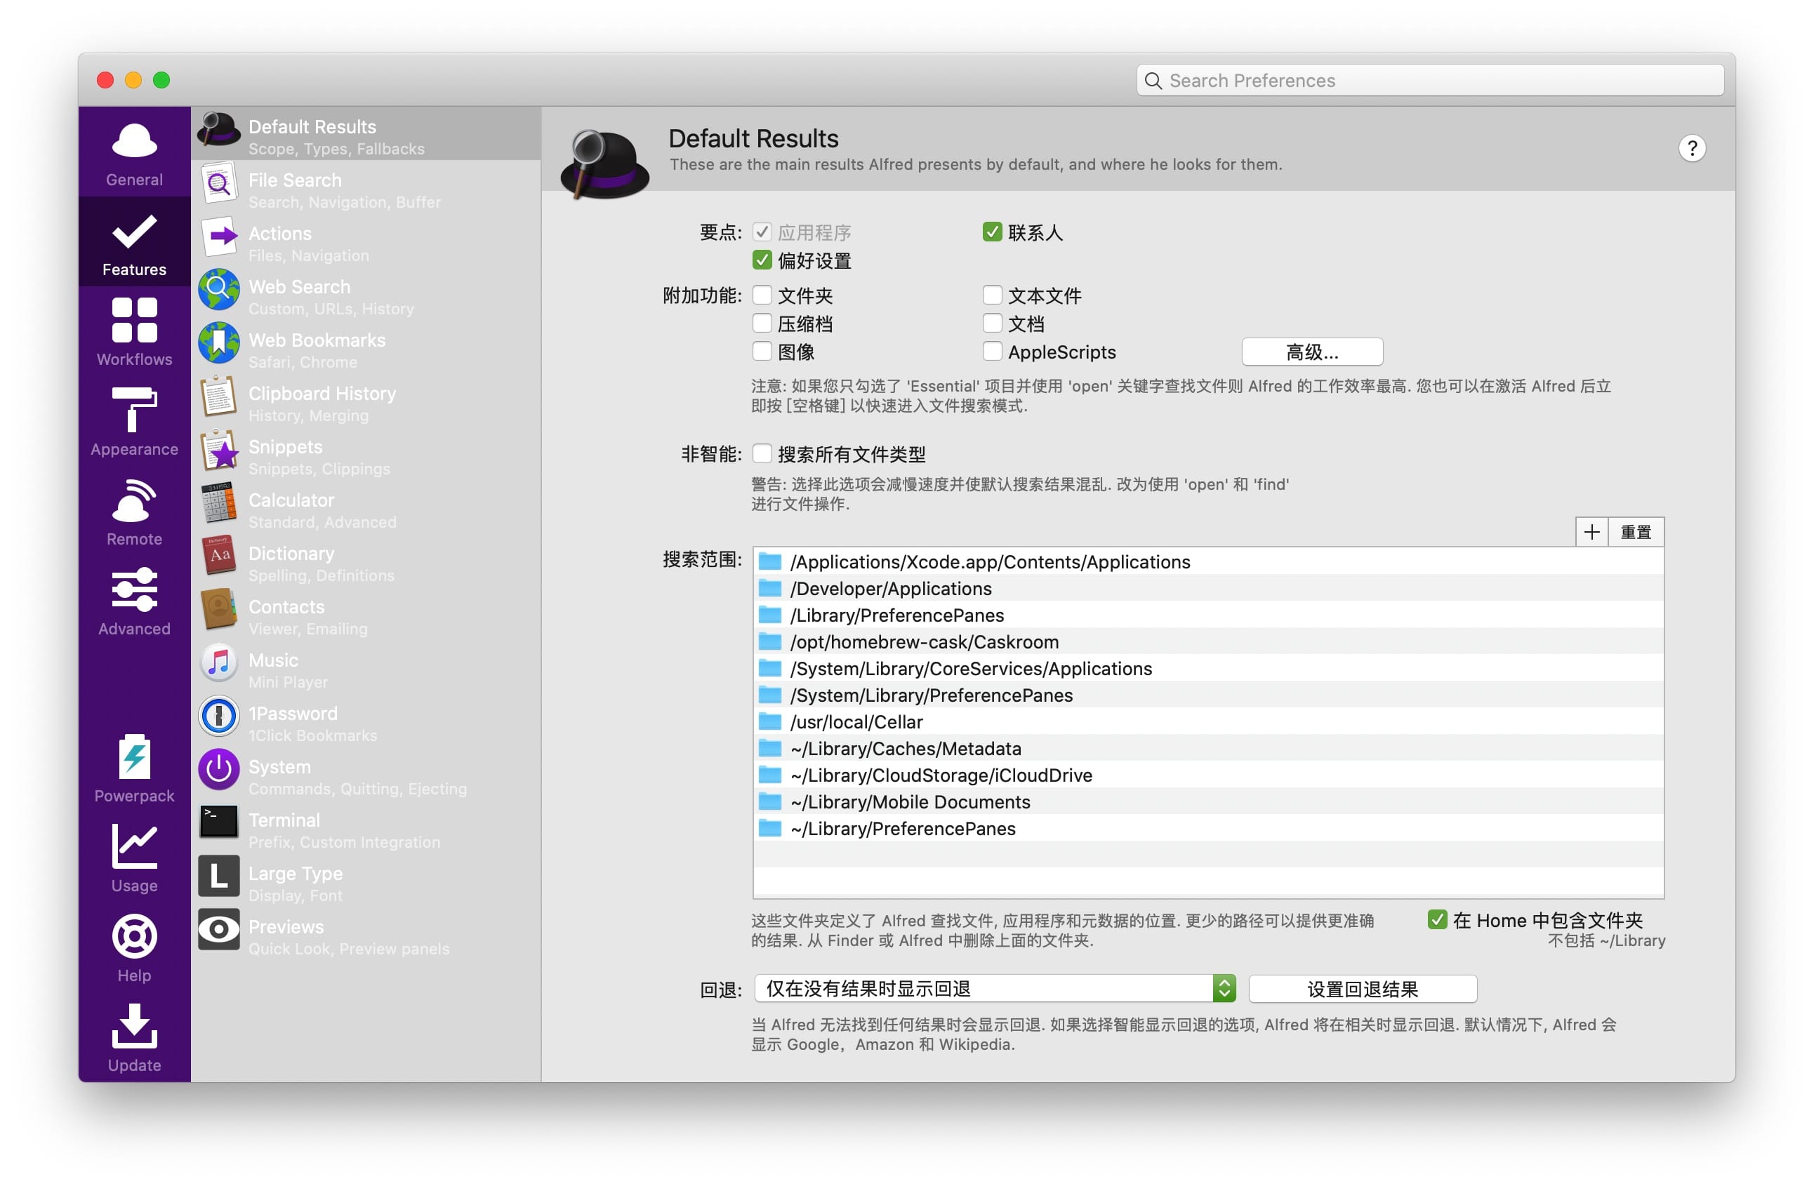Disable the 联系人 checkbox
Screen dimensions: 1814x1186
992,232
